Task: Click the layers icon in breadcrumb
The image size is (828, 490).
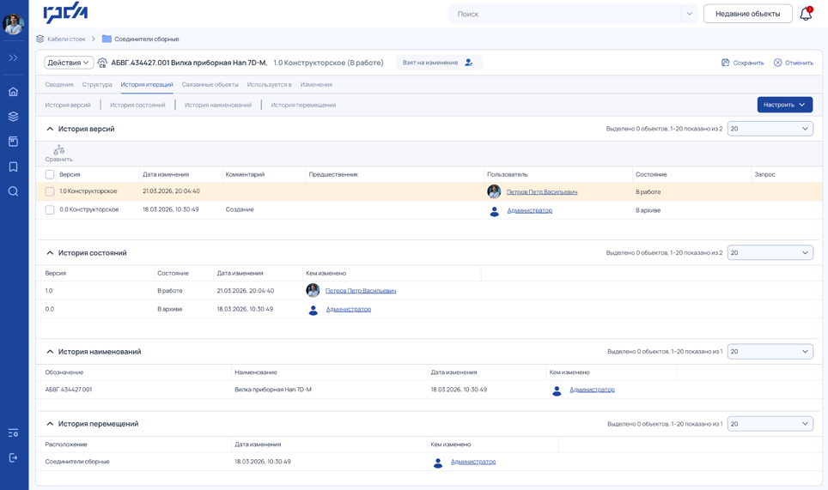Action: point(40,39)
